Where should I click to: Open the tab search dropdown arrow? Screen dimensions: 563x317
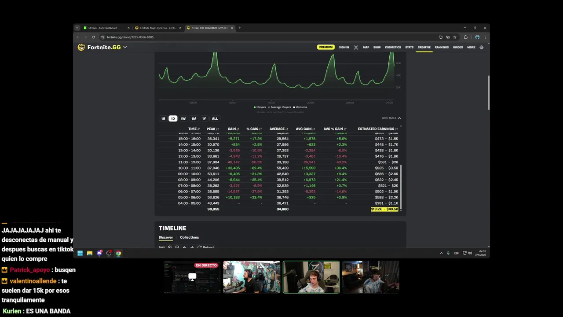tap(77, 28)
